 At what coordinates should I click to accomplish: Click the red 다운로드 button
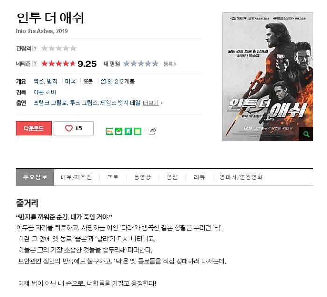tap(34, 128)
